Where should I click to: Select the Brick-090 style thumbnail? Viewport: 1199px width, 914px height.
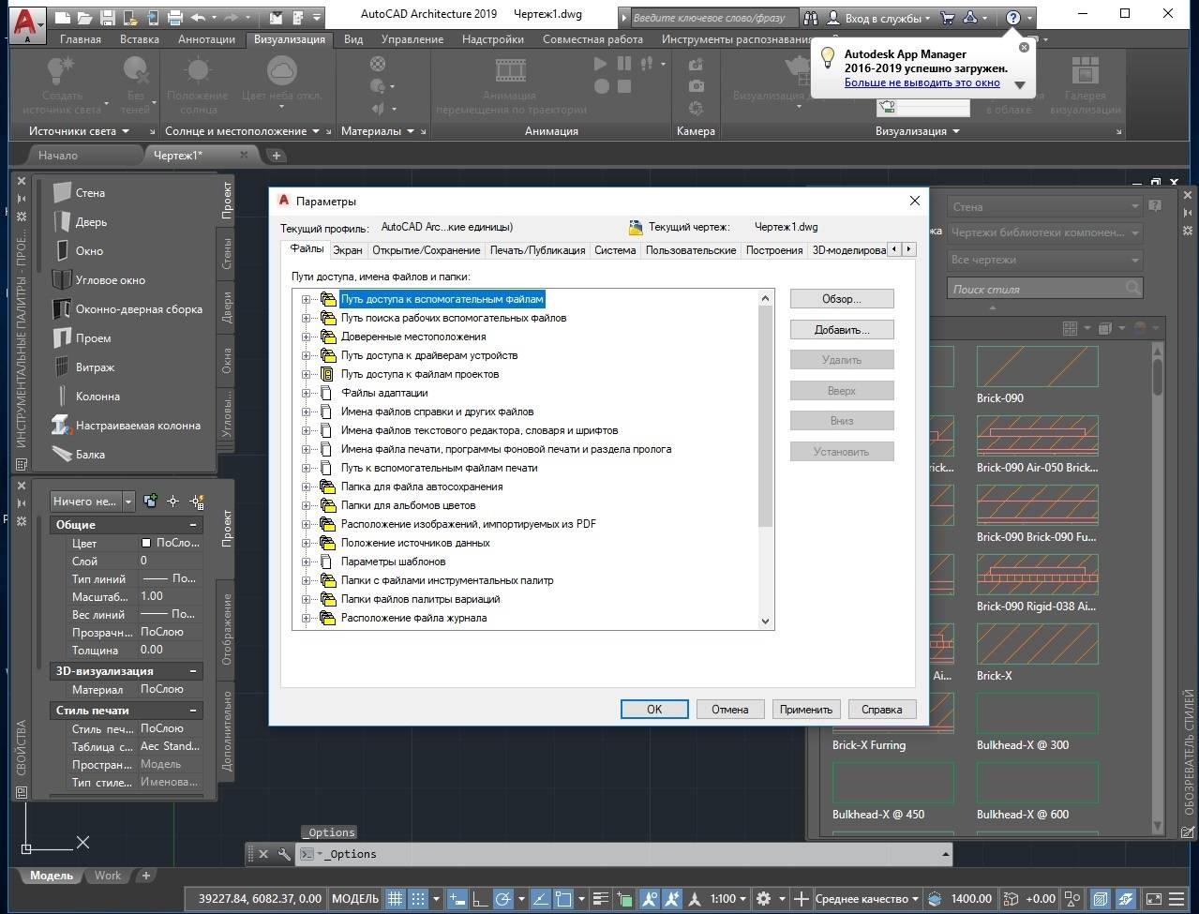(1037, 367)
